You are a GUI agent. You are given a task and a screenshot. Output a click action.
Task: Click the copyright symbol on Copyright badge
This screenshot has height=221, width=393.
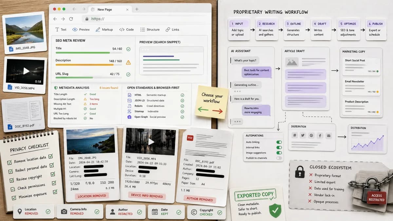click(x=194, y=212)
